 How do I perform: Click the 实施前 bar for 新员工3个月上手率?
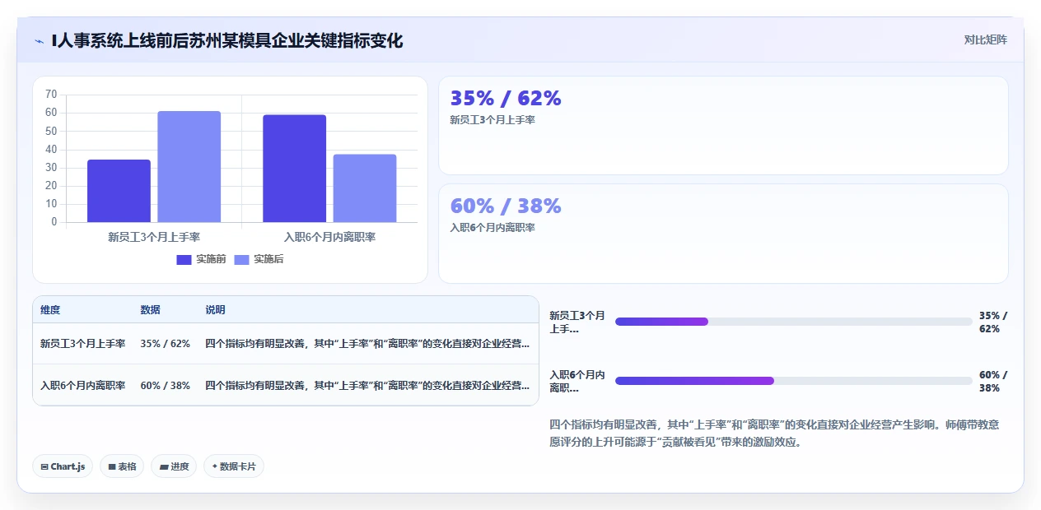coord(119,191)
